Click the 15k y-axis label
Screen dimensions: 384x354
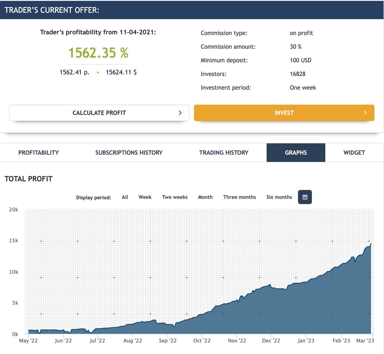tap(14, 241)
